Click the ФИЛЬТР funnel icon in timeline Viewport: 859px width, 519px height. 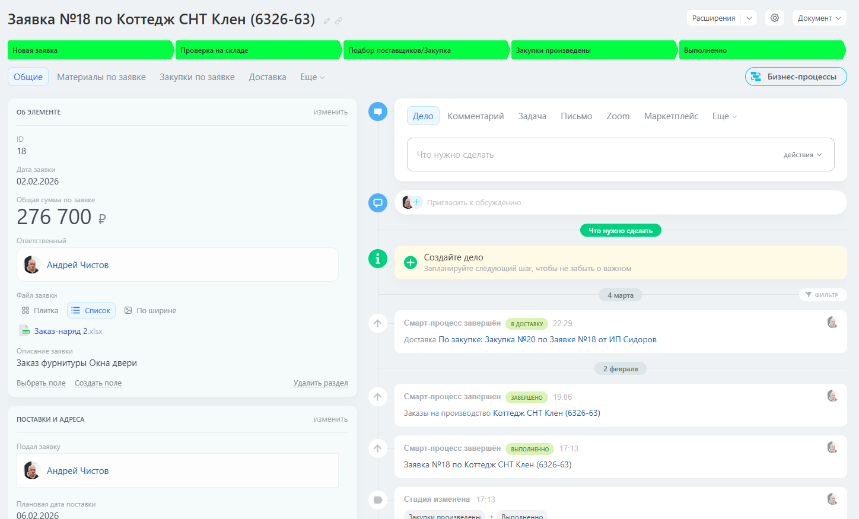(809, 295)
